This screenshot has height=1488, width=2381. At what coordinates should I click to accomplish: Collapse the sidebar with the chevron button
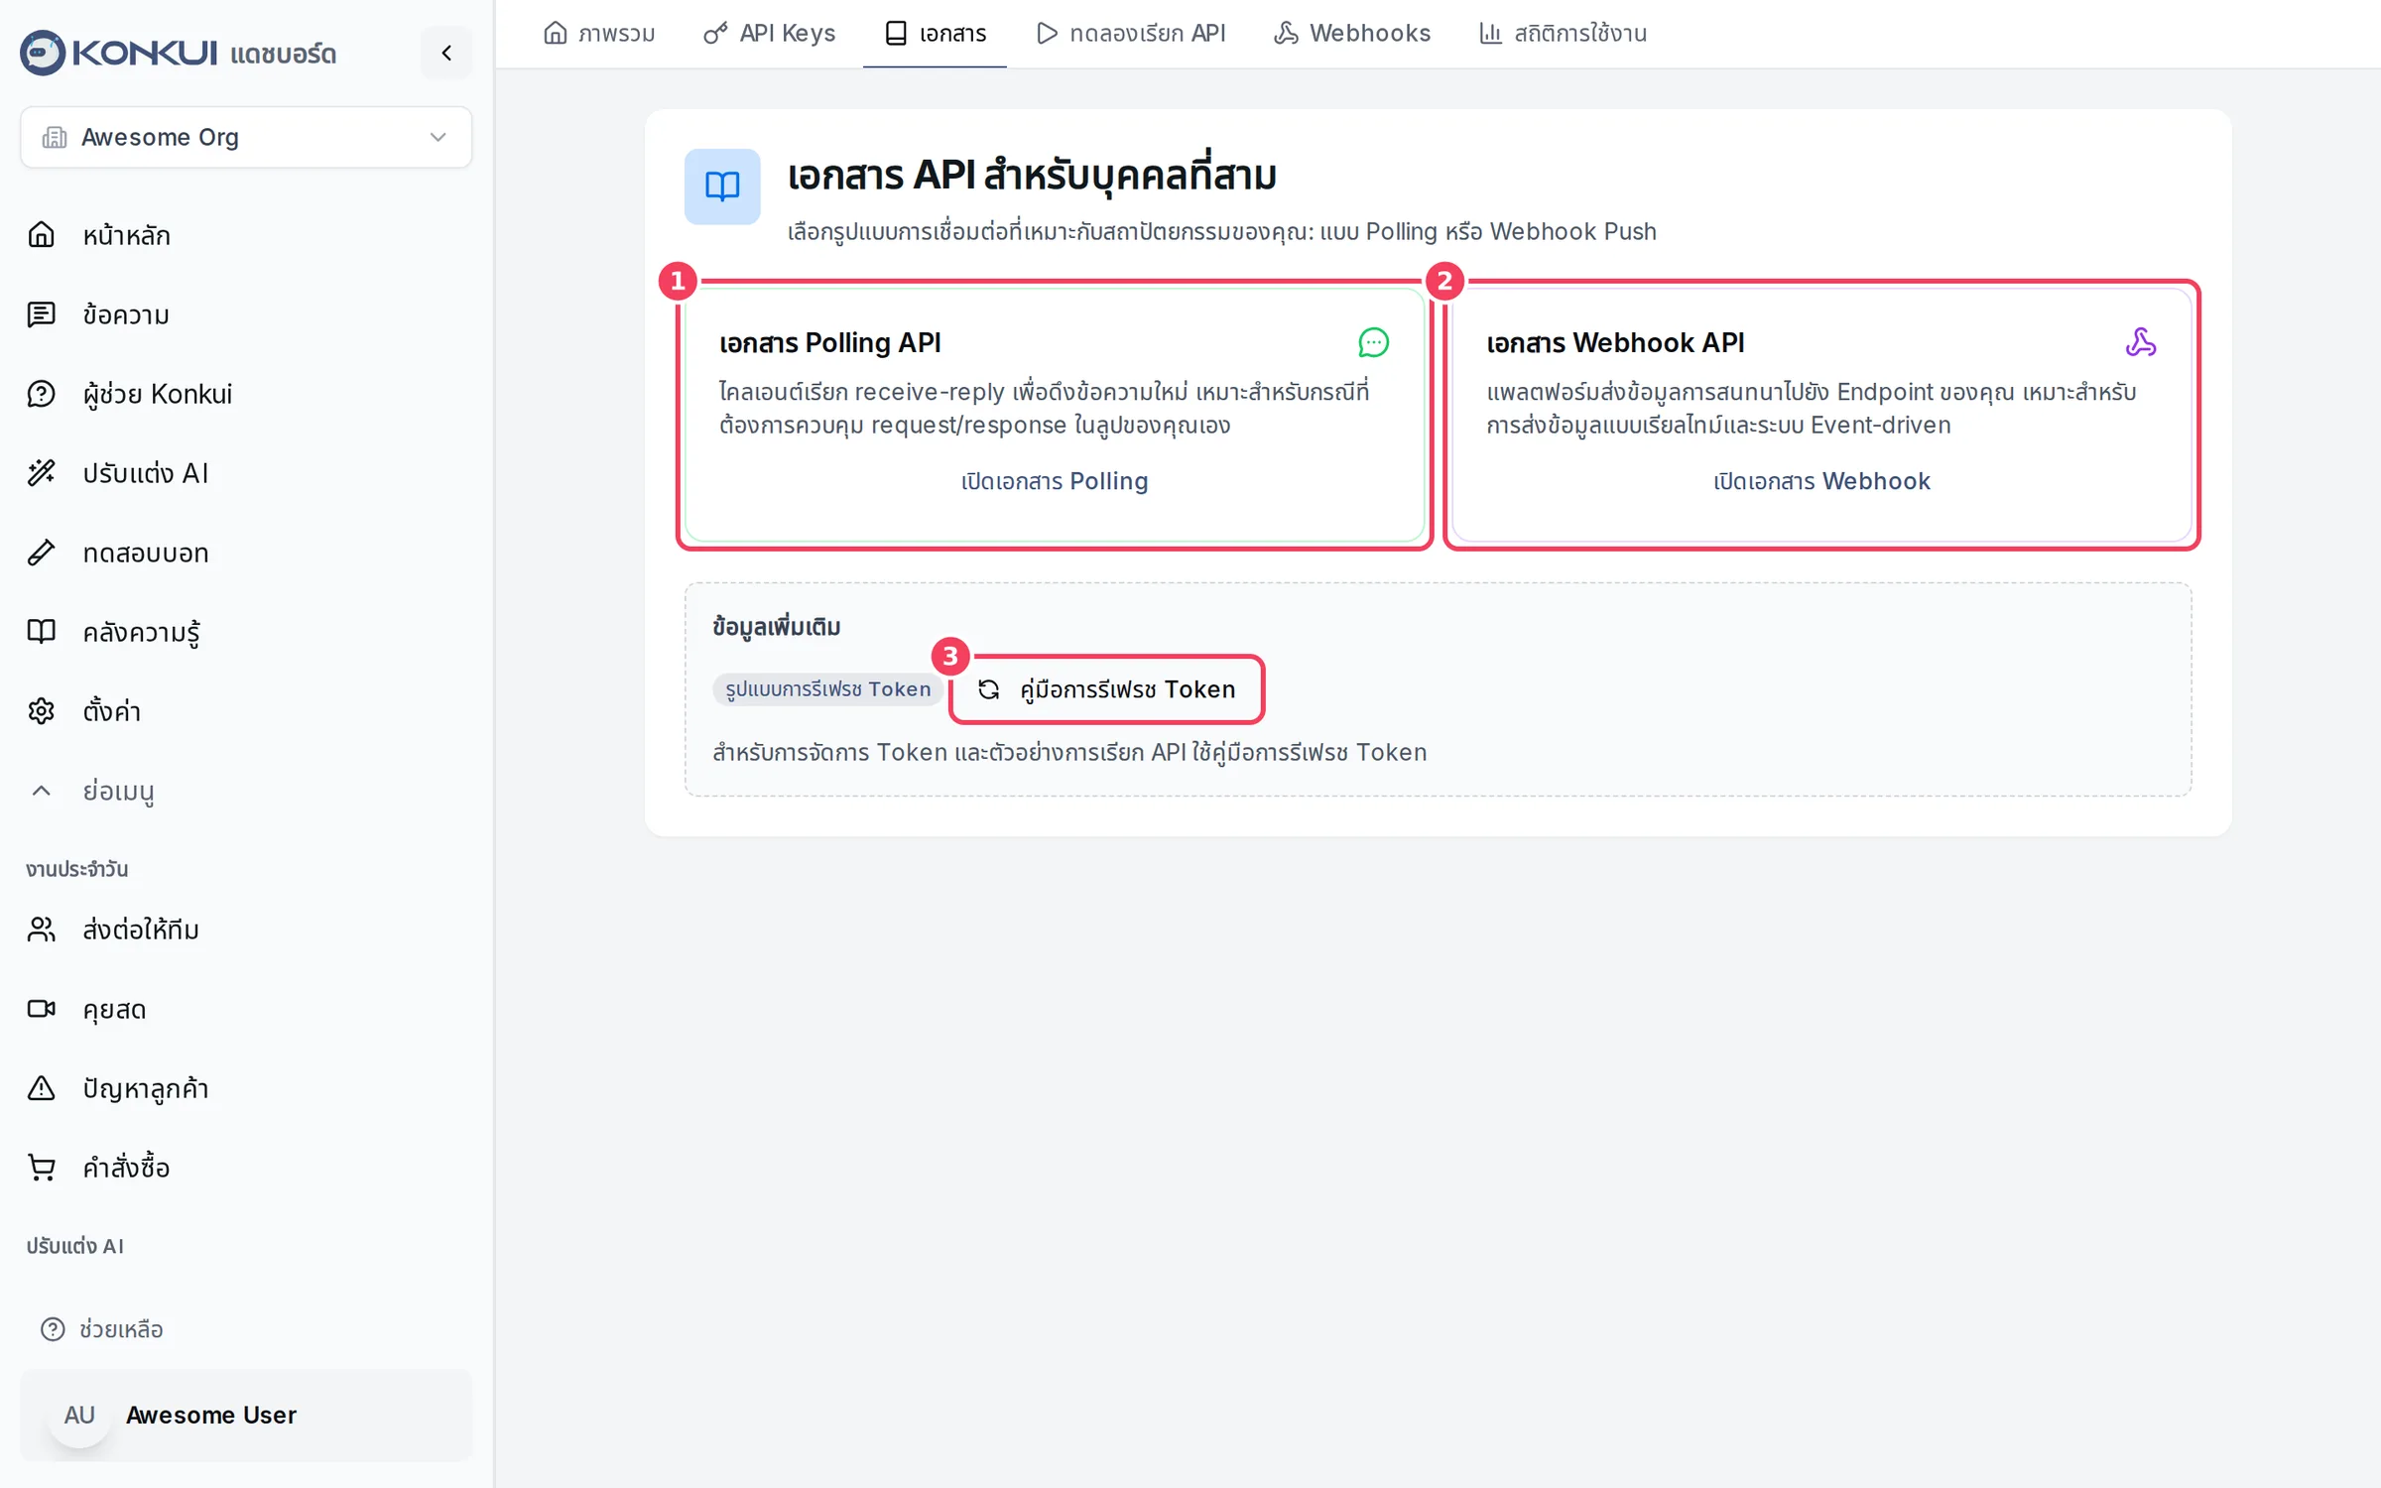click(x=446, y=53)
